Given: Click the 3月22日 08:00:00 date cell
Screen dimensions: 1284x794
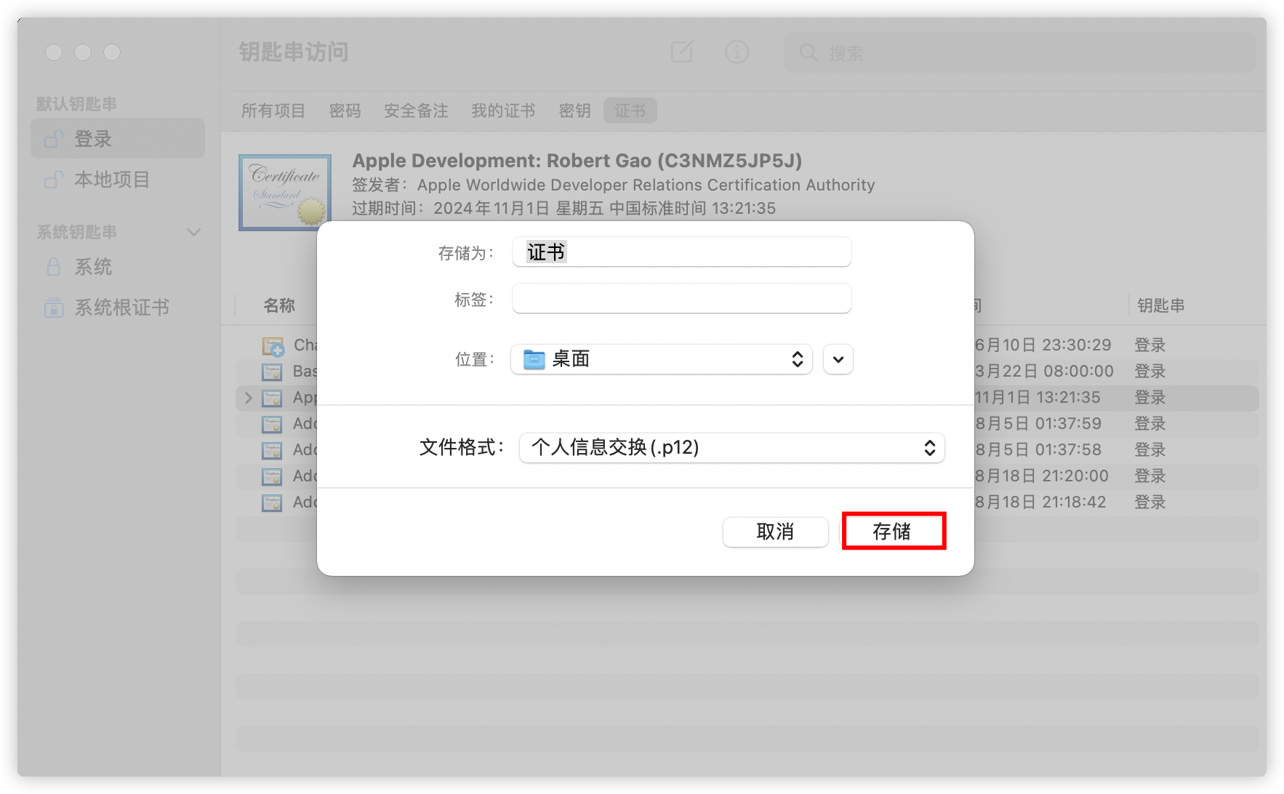Looking at the screenshot, I should [x=1043, y=372].
